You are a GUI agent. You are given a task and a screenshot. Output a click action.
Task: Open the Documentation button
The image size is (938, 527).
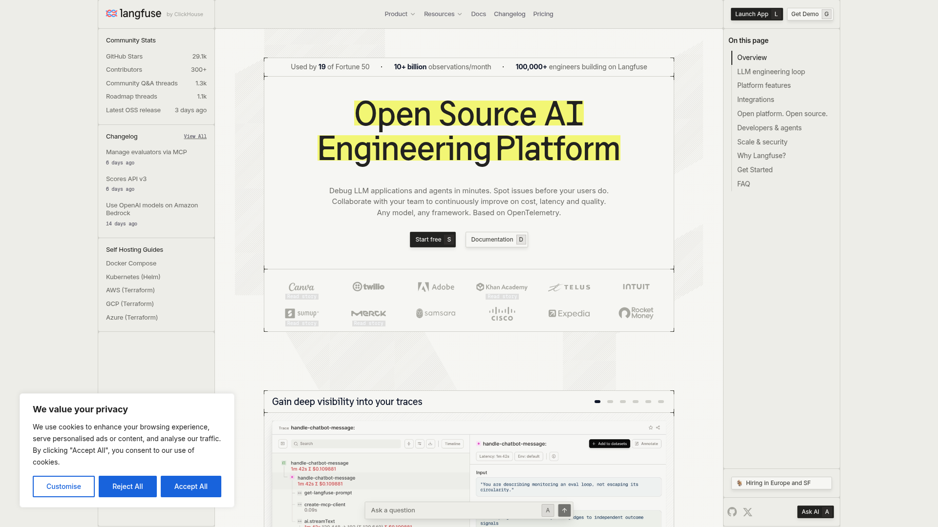click(x=497, y=240)
